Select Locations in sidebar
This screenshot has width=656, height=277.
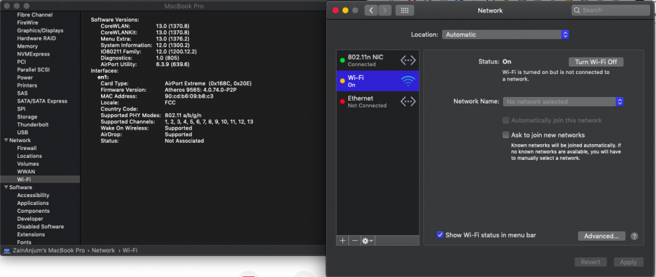coord(30,156)
